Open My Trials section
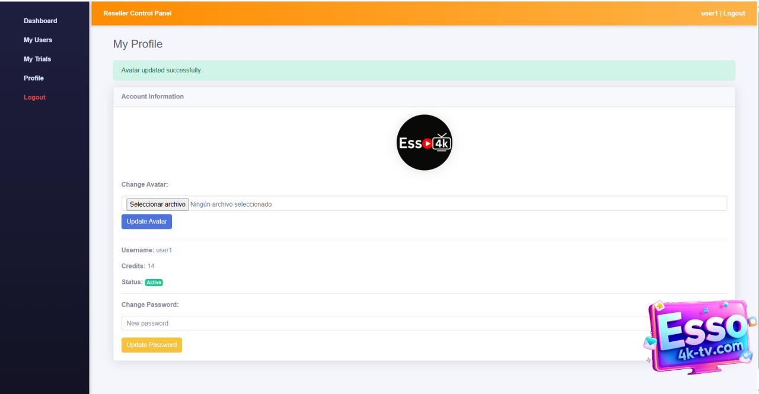This screenshot has width=759, height=394. point(37,59)
